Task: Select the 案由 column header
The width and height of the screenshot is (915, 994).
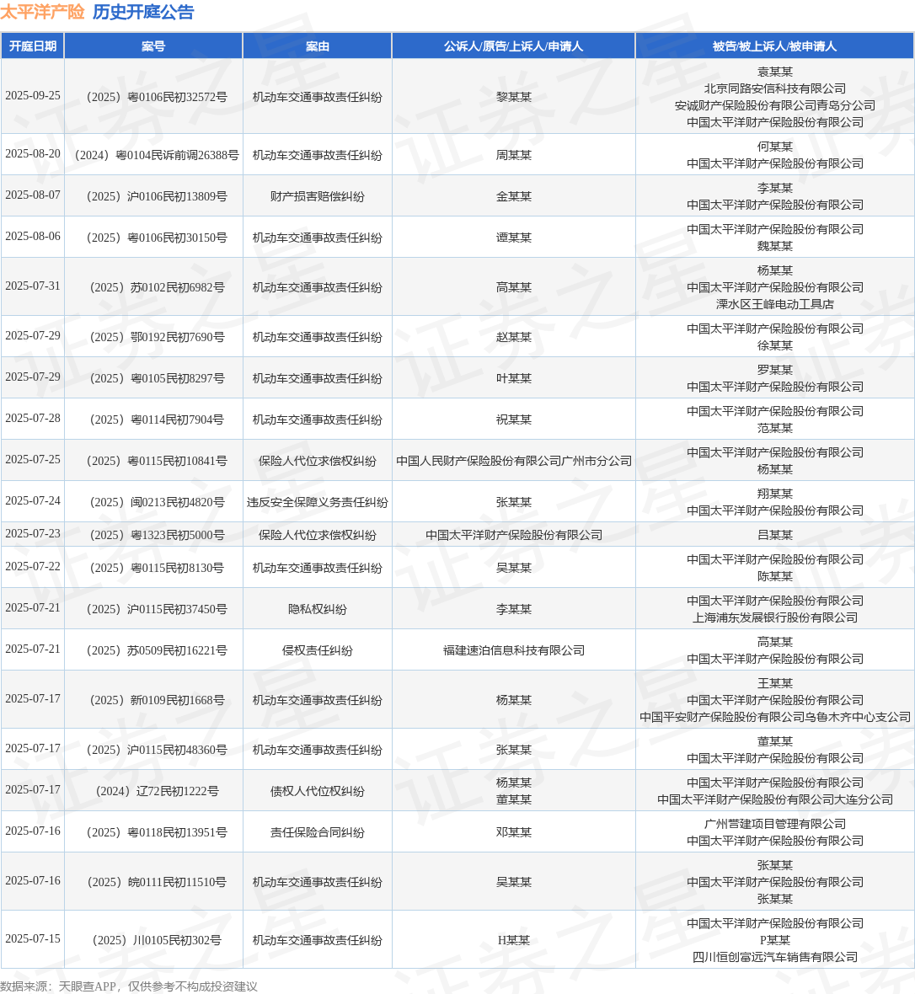Action: coord(317,46)
